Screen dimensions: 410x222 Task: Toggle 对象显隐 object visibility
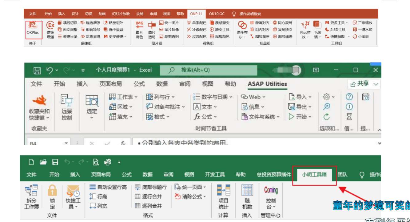(x=90, y=36)
